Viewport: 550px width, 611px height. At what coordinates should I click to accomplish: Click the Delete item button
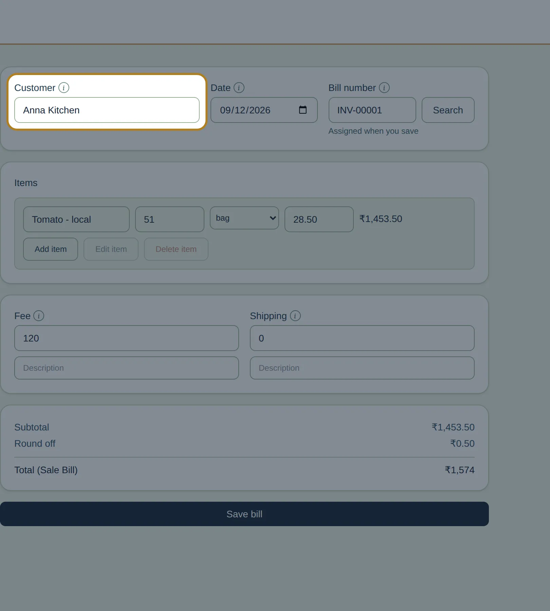[x=176, y=249]
